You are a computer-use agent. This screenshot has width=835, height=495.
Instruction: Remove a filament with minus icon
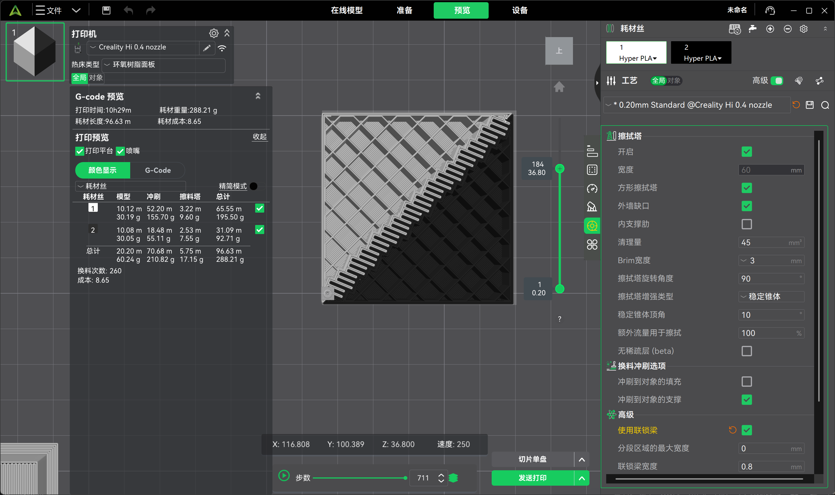(x=788, y=29)
